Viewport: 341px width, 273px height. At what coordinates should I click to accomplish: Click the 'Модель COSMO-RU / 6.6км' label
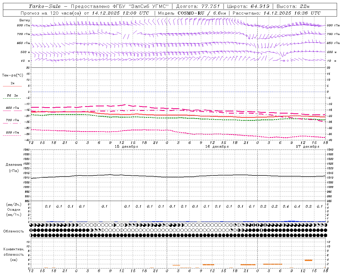(192, 13)
